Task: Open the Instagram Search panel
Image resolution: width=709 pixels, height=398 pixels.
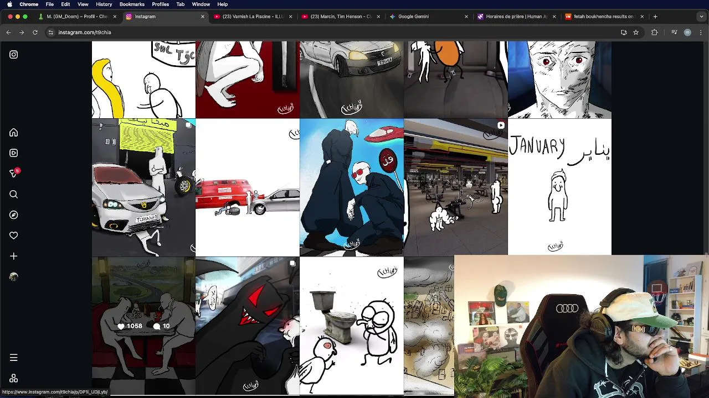Action: click(x=14, y=195)
